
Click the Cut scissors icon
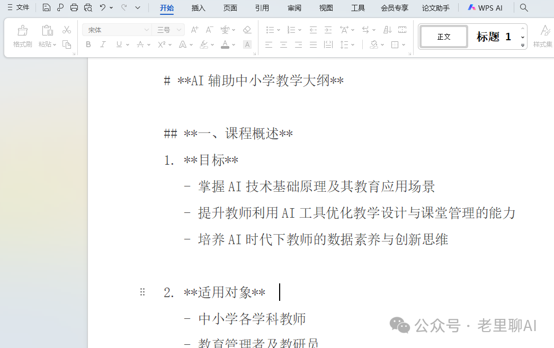pos(67,30)
